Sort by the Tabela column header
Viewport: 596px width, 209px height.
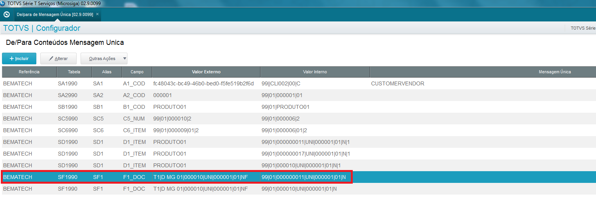coord(74,72)
